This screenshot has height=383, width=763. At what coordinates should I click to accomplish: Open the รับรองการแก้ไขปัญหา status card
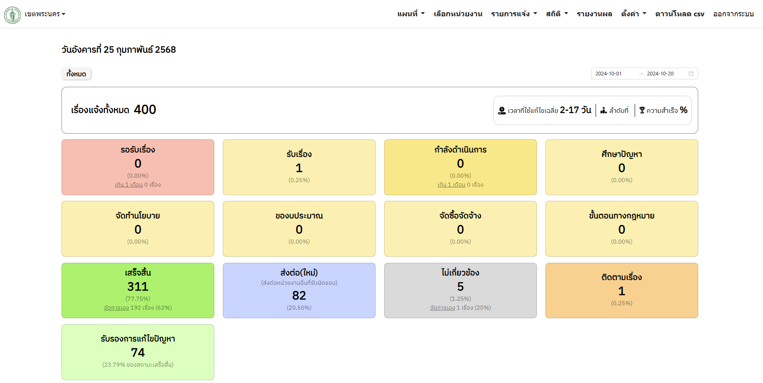tap(138, 352)
